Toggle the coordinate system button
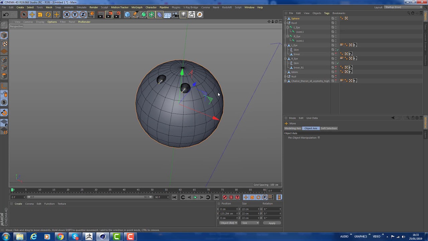 point(91,14)
